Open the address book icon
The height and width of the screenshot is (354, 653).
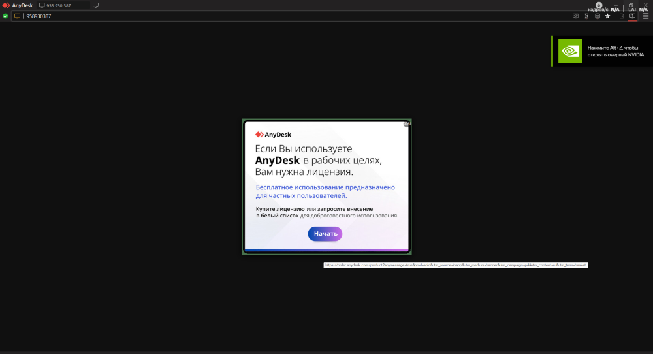pyautogui.click(x=633, y=16)
